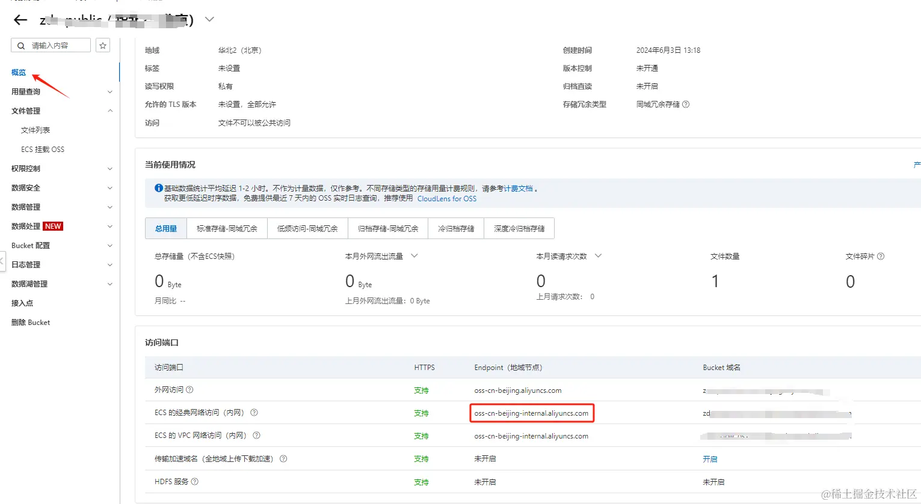Click help icon beside ECS 的经典网络访问

click(254, 413)
